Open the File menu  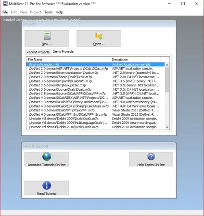click(x=5, y=12)
